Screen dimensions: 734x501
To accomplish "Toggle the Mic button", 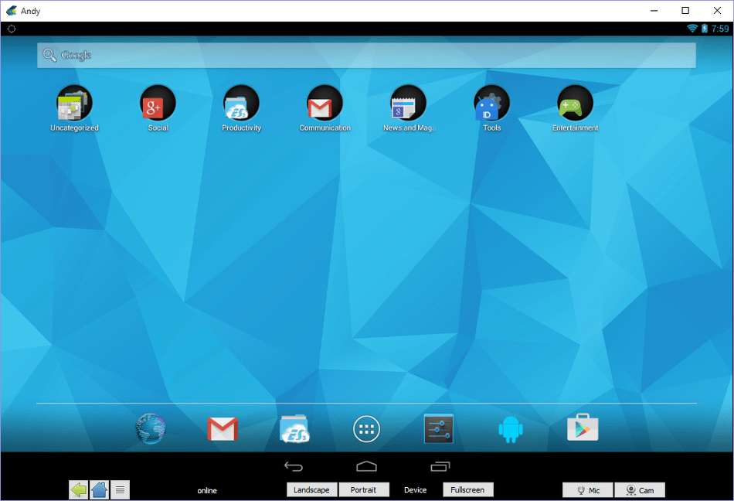I will point(587,490).
